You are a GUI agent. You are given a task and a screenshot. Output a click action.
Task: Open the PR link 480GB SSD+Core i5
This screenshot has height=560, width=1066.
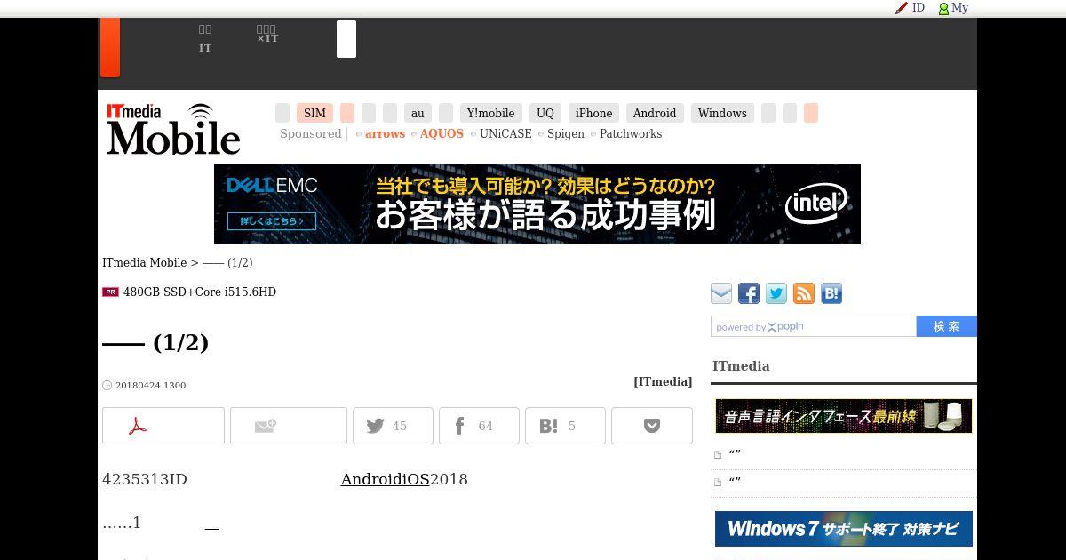click(200, 292)
